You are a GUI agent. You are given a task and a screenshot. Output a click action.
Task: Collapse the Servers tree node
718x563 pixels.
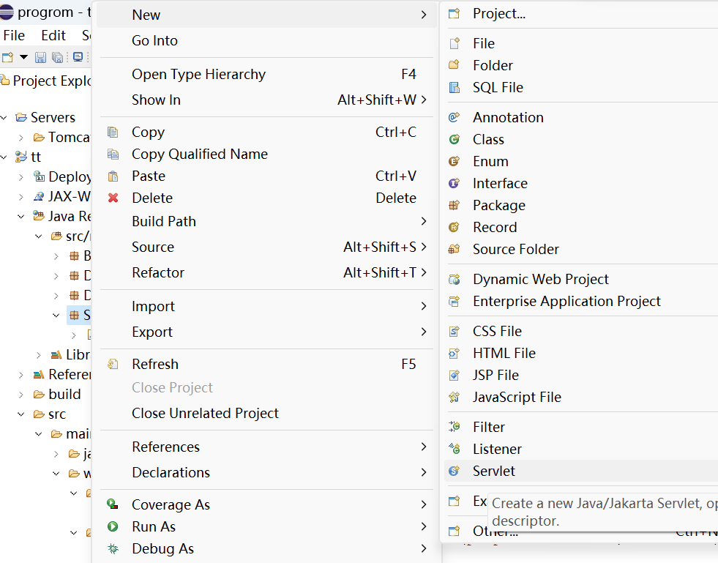tap(6, 118)
